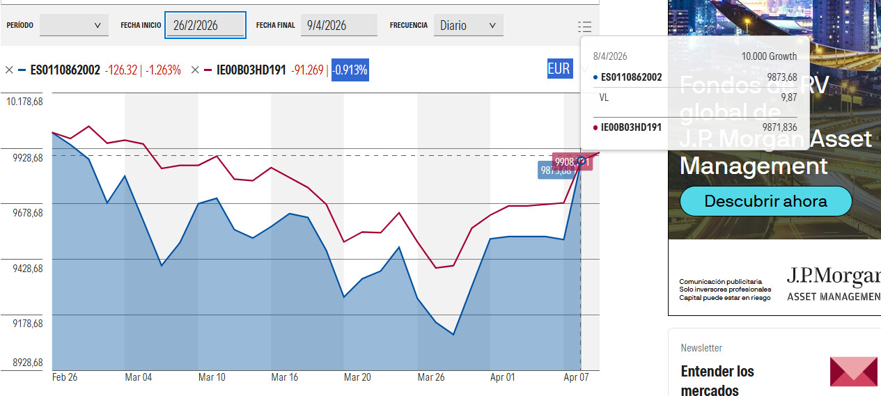Screen dimensions: 881x396
Task: Select the ES0110862002 fund label in legend
Action: click(x=65, y=70)
